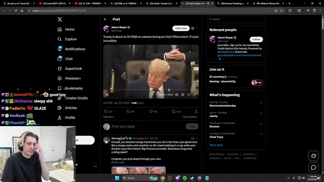The height and width of the screenshot is (182, 324).
Task: Switch to Spittin' Chiclets browser tab
Action: (x=161, y=4)
